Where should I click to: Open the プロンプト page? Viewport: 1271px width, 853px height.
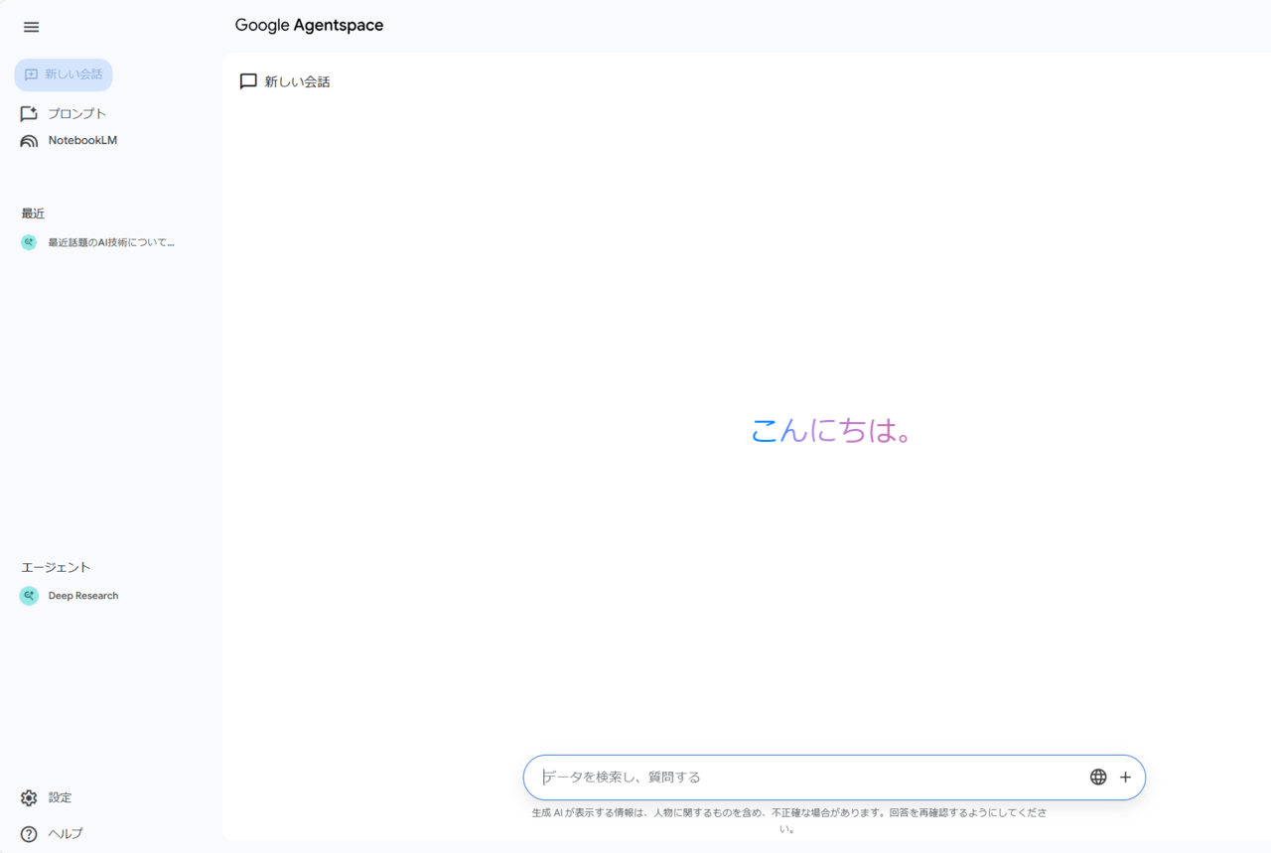pos(64,113)
